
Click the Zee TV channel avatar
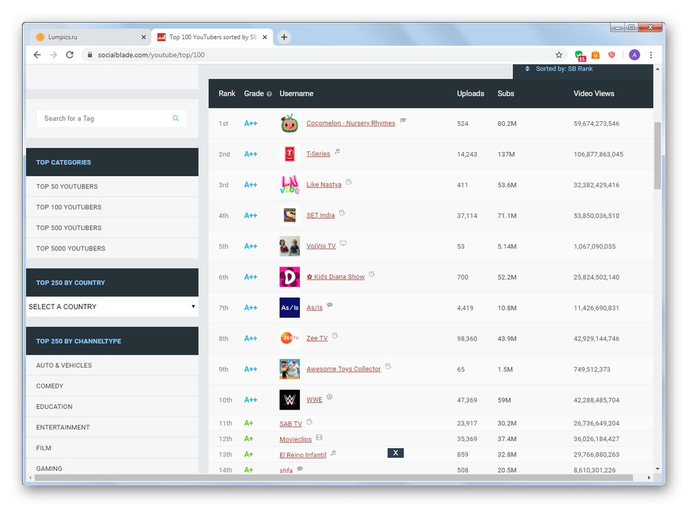click(290, 339)
